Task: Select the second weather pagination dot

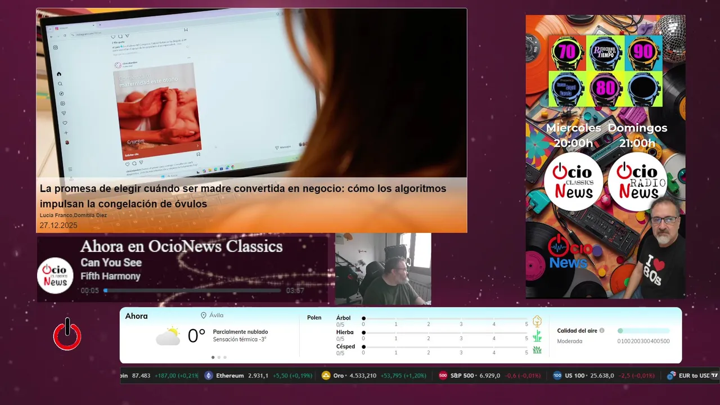Action: coord(219,357)
